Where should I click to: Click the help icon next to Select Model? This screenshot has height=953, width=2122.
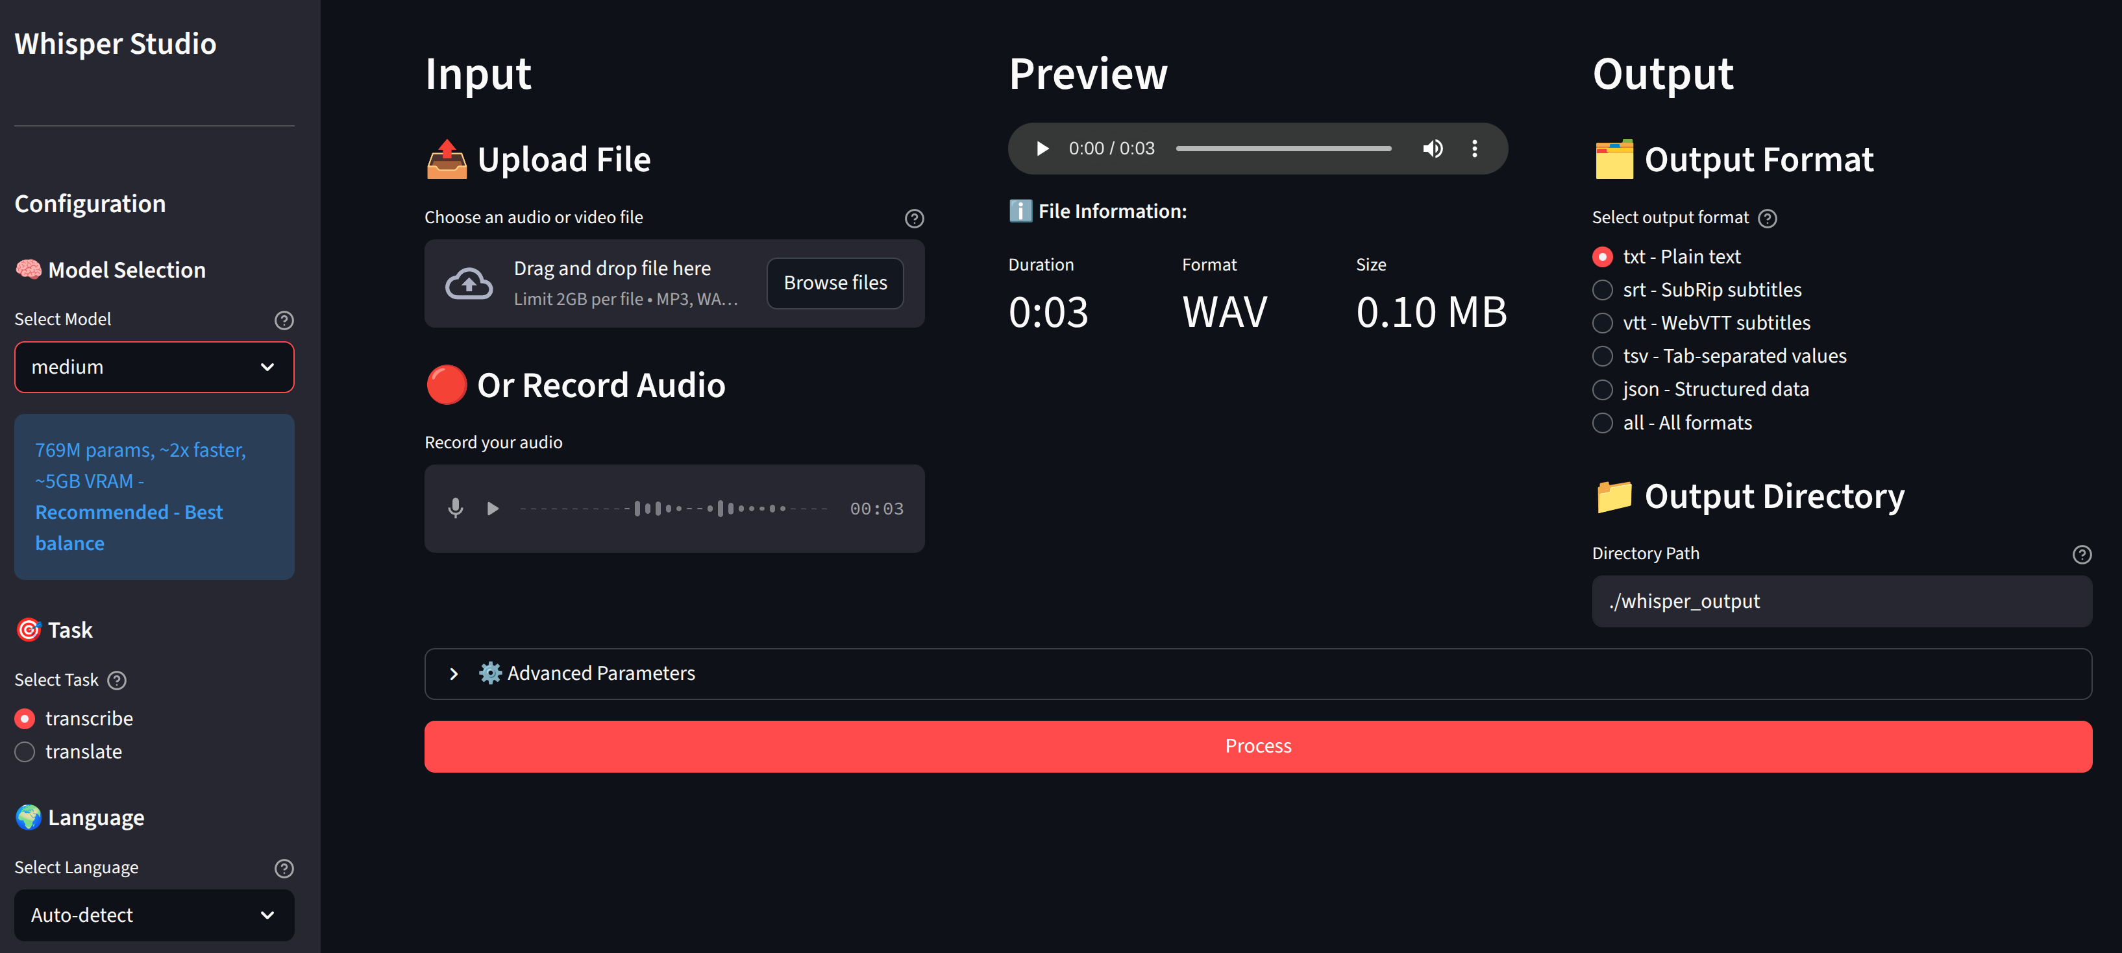284,320
